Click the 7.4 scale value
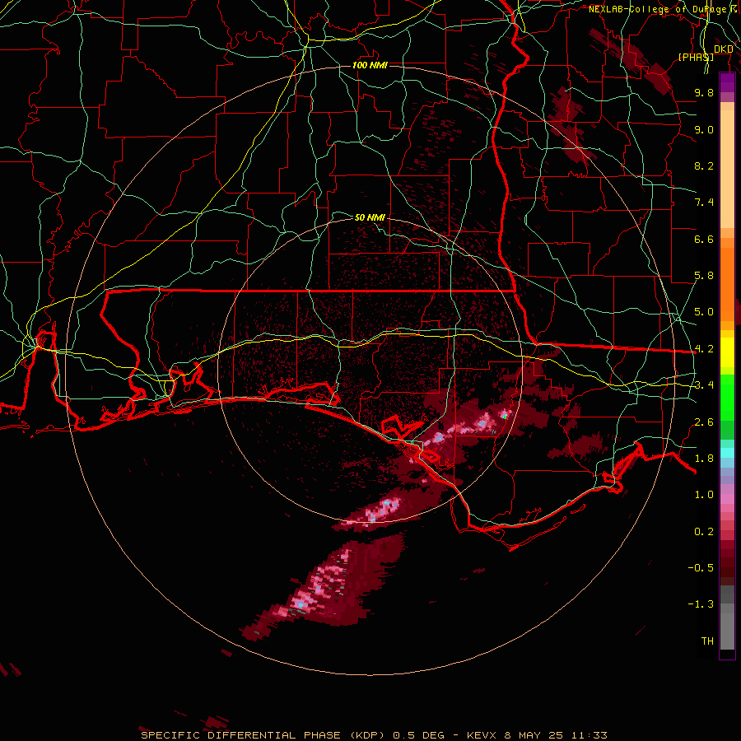Screen dimensions: 741x741 coord(704,203)
